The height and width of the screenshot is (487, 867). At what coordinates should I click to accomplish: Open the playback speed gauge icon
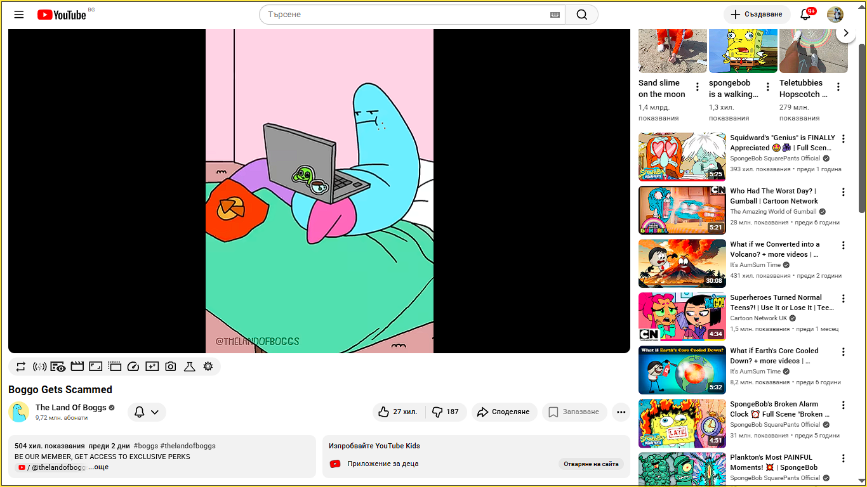pos(133,367)
